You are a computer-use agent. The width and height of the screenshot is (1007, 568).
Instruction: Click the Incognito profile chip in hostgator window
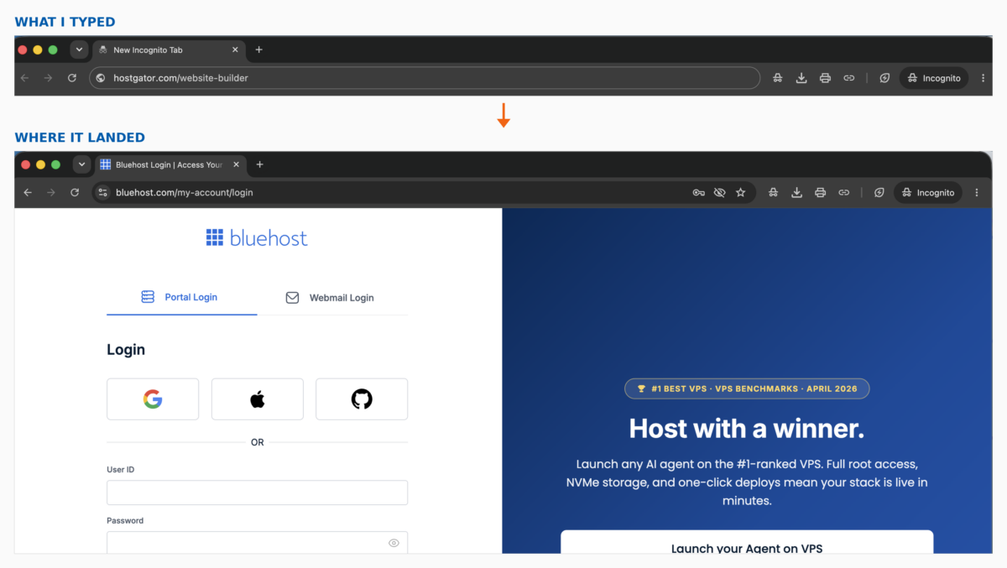(x=933, y=78)
